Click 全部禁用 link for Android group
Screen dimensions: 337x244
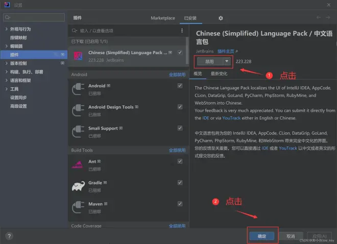tap(177, 75)
